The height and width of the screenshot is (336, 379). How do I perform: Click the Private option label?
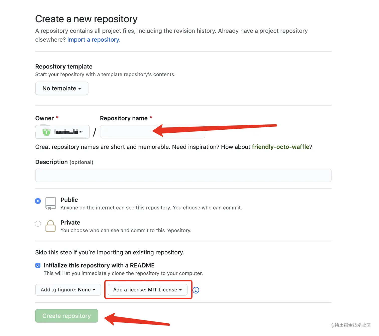(x=70, y=223)
